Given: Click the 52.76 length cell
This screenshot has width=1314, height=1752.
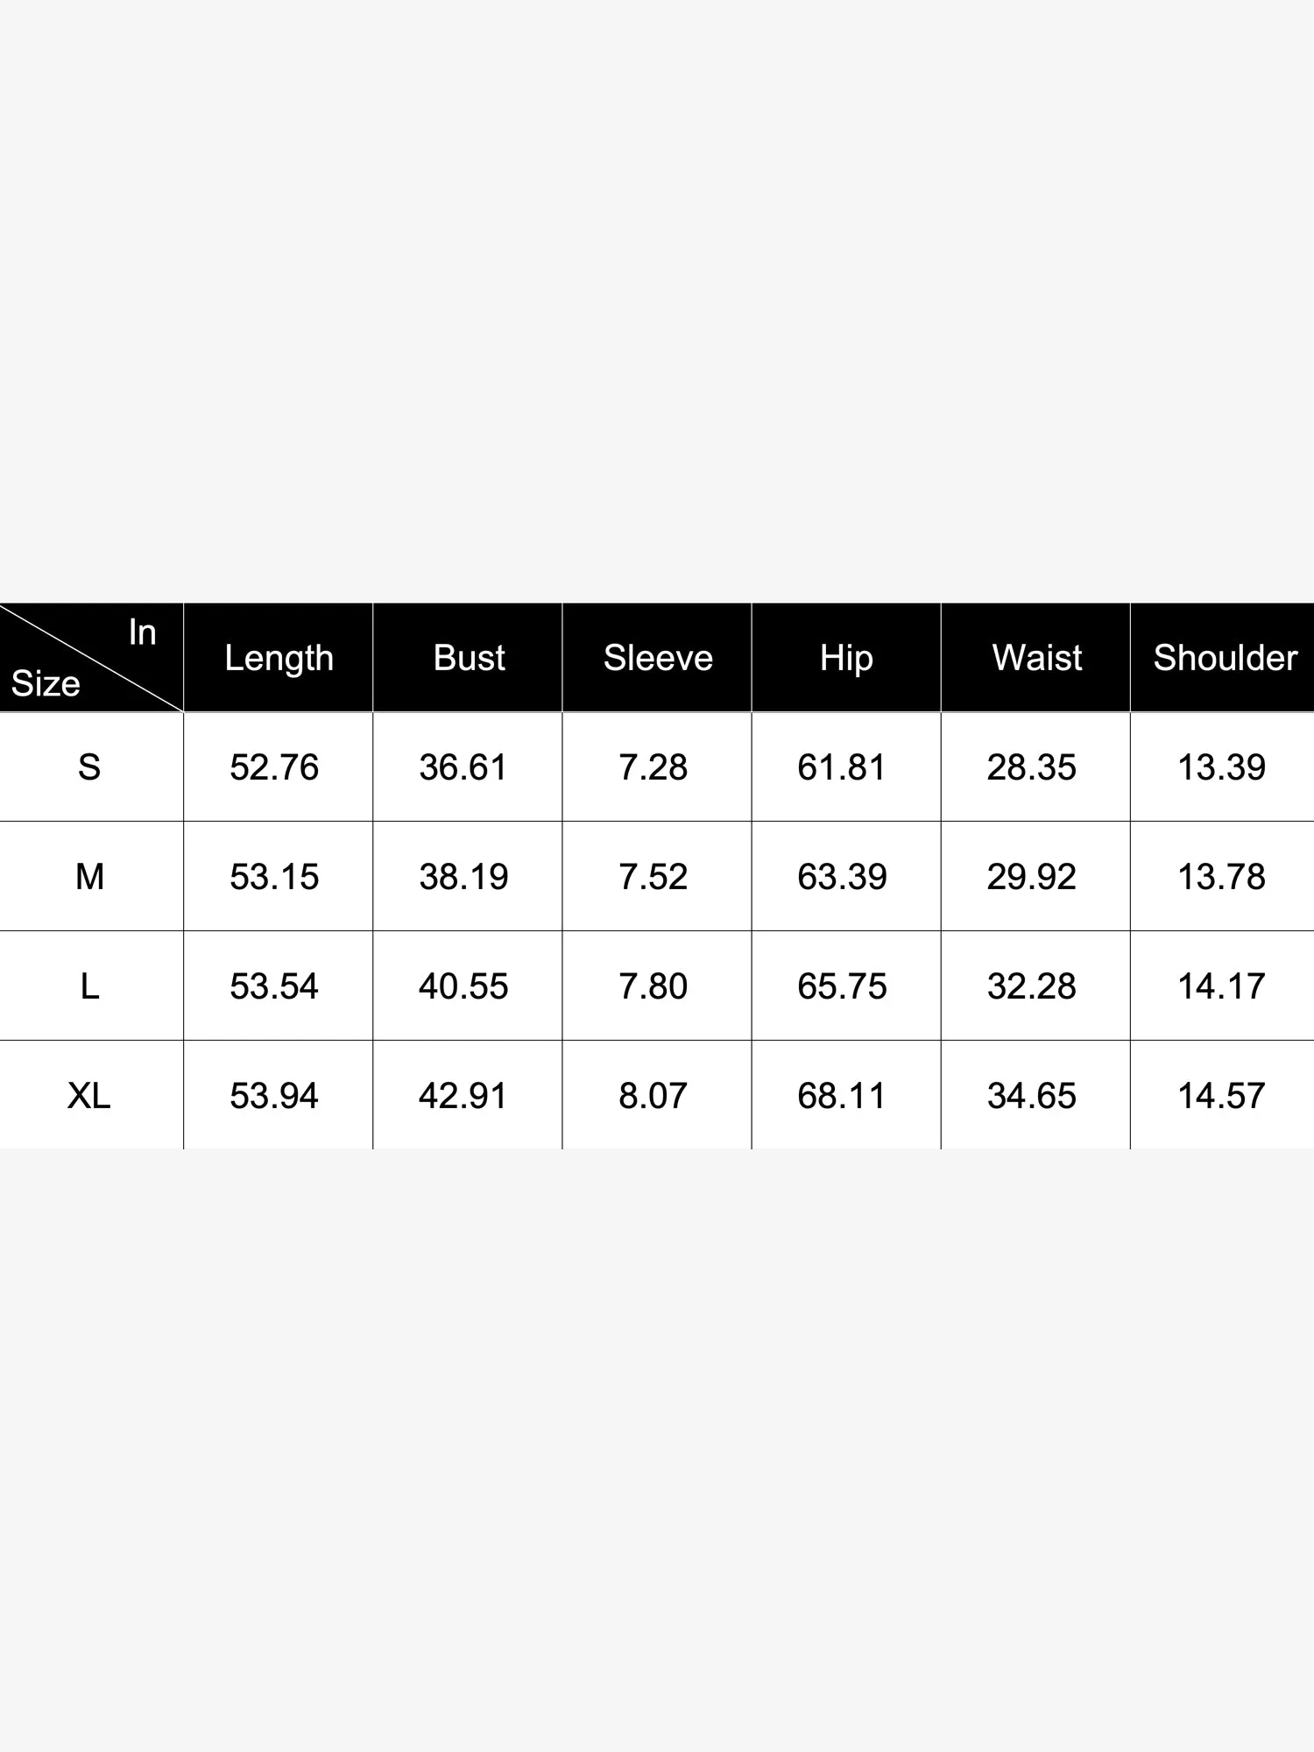Looking at the screenshot, I should pos(274,767).
